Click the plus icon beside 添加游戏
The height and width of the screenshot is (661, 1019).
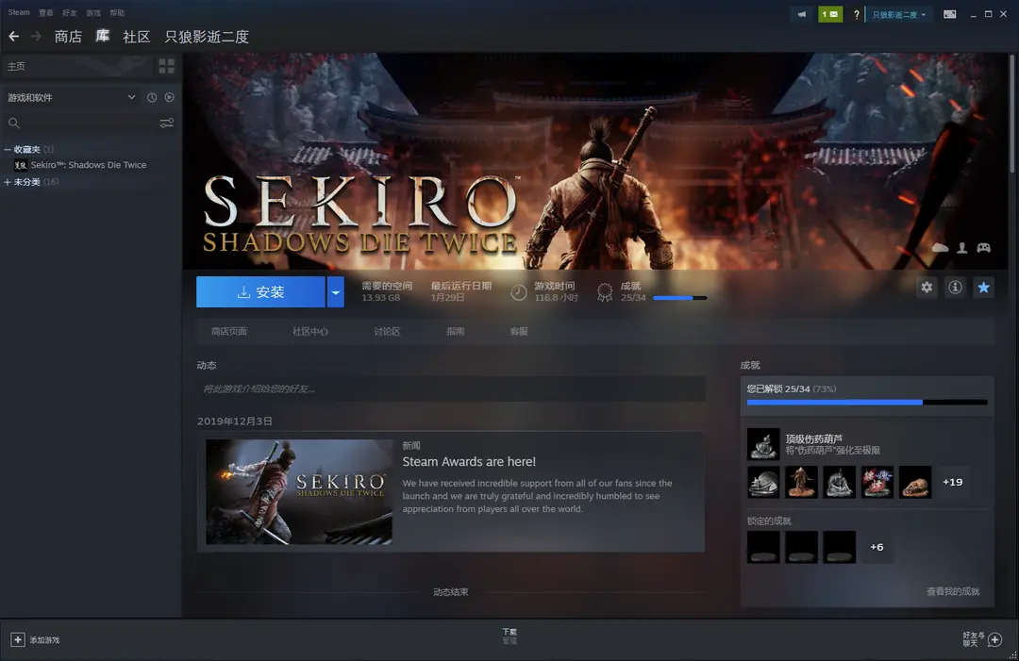coord(18,639)
